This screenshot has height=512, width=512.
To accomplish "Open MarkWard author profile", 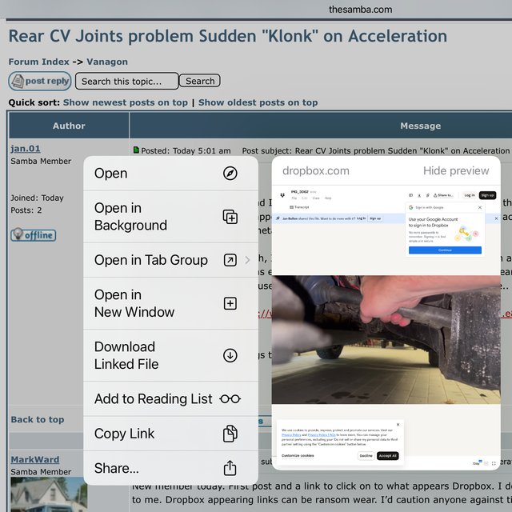I will point(35,459).
